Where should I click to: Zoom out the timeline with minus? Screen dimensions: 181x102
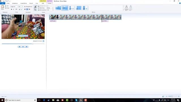pos(167,96)
